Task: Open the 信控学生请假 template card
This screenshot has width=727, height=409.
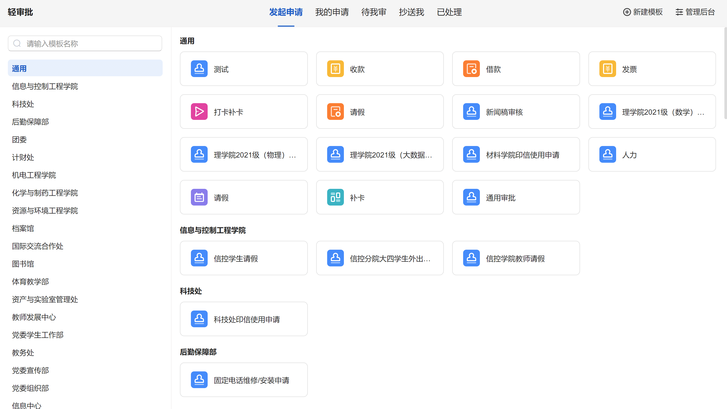Action: pyautogui.click(x=243, y=258)
